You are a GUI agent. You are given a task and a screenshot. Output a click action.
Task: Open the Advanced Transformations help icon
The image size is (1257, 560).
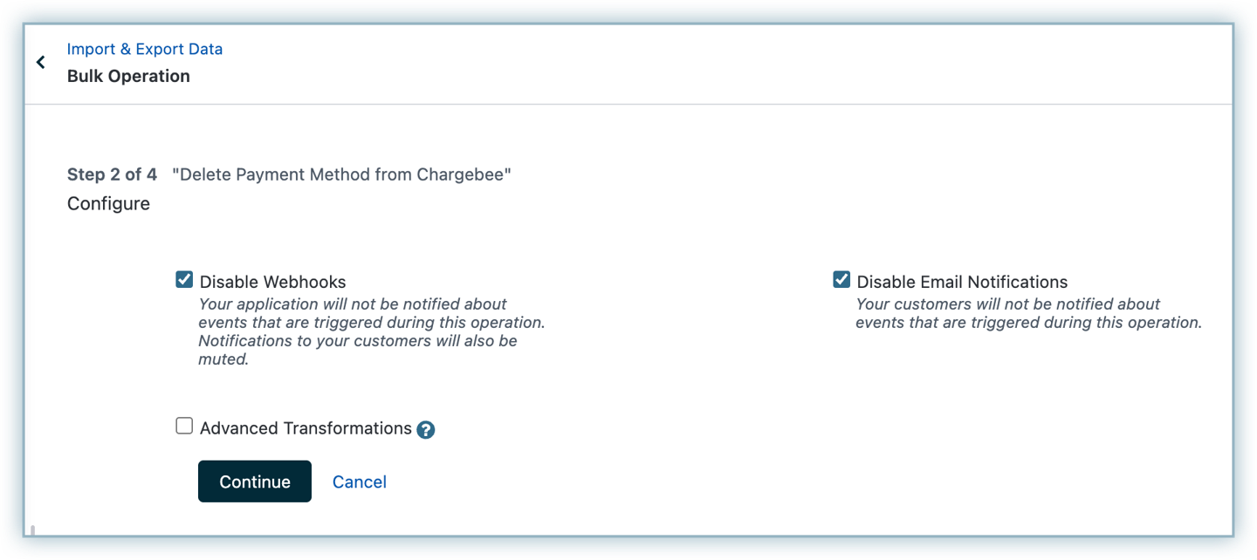[x=425, y=429]
